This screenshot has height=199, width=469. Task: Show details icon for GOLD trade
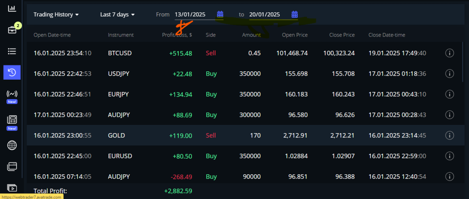(449, 135)
